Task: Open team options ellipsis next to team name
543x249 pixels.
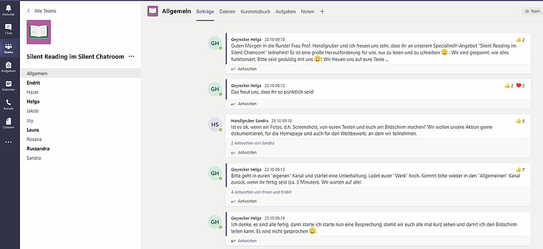Action: (132, 56)
